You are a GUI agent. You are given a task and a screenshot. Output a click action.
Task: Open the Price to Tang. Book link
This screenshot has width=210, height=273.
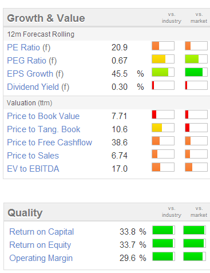(x=43, y=129)
